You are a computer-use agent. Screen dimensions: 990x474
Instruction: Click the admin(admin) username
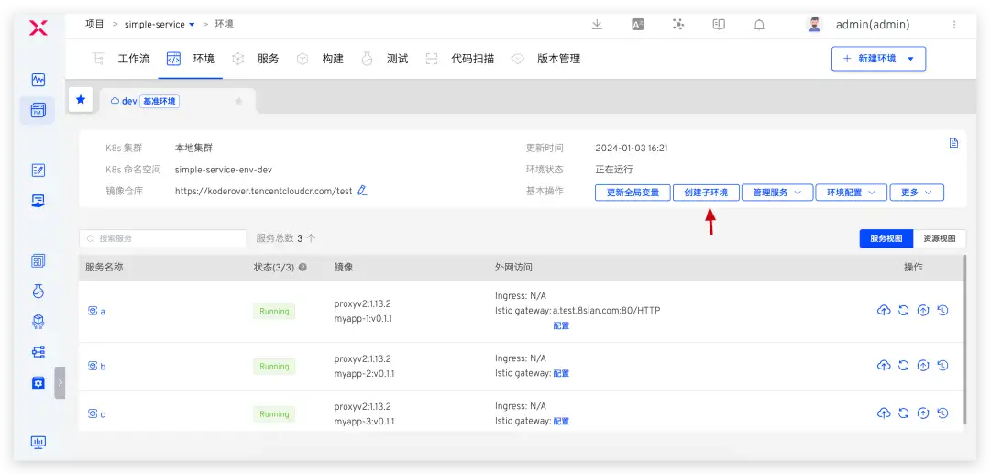point(873,25)
